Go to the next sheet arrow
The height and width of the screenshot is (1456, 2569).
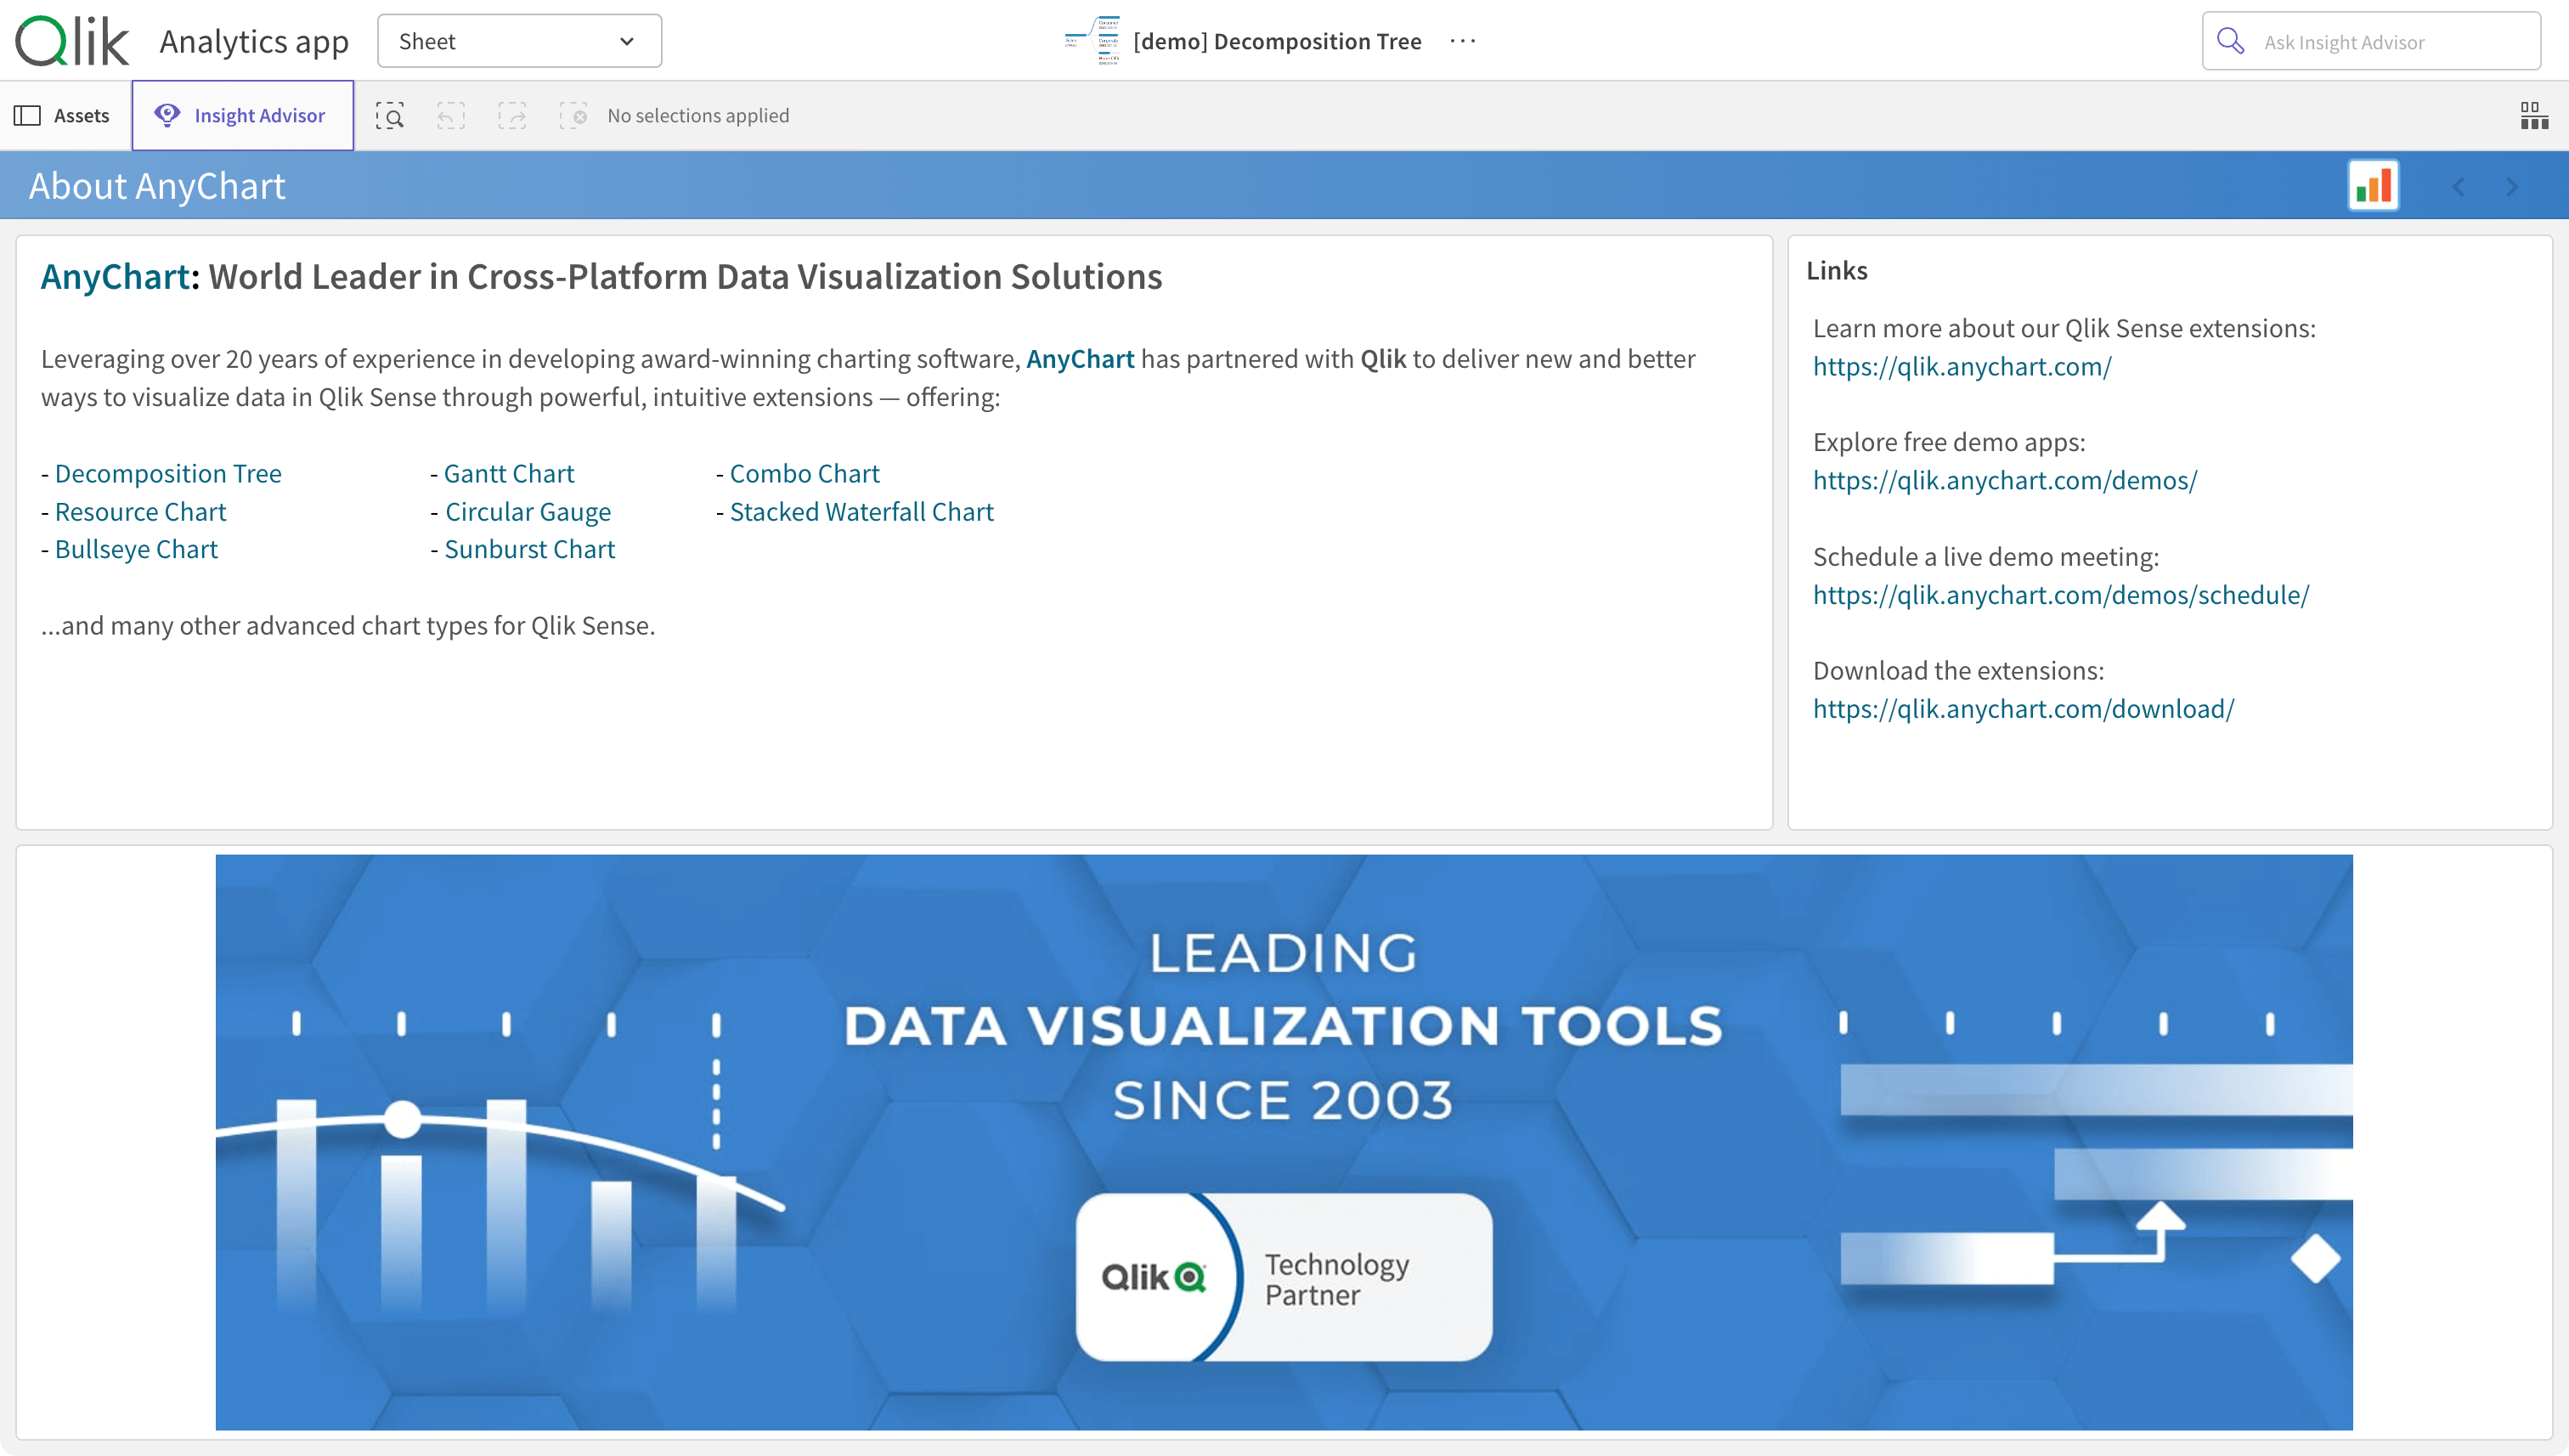2512,187
